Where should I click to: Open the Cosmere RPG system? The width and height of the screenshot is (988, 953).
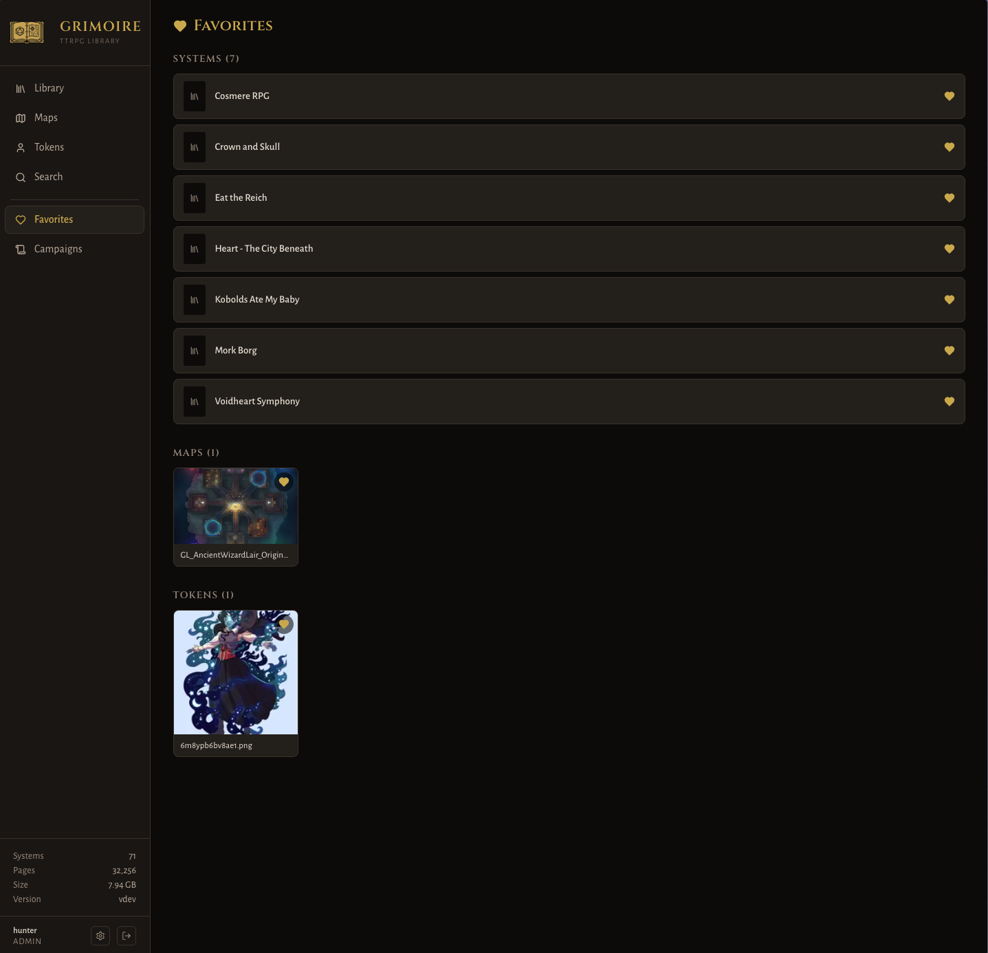[x=569, y=96]
